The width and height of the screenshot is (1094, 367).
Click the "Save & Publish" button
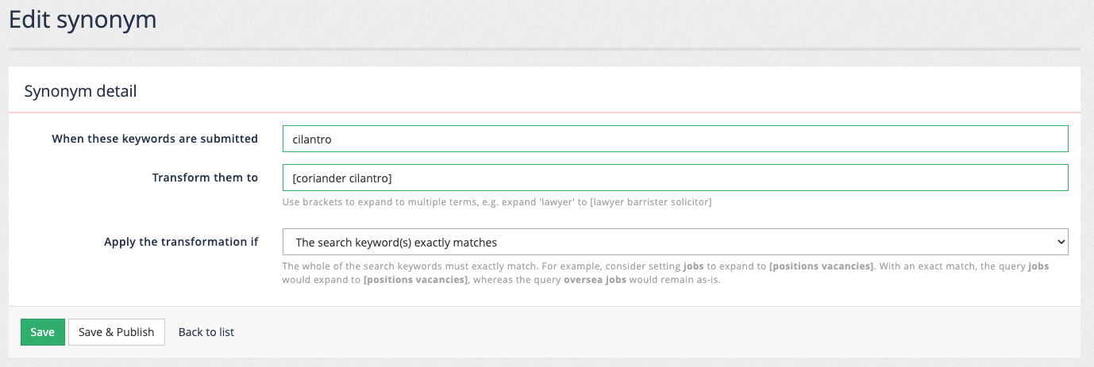click(x=117, y=332)
